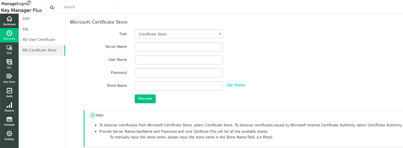Click into the Password field
The height and width of the screenshot is (148, 403).
click(x=179, y=73)
